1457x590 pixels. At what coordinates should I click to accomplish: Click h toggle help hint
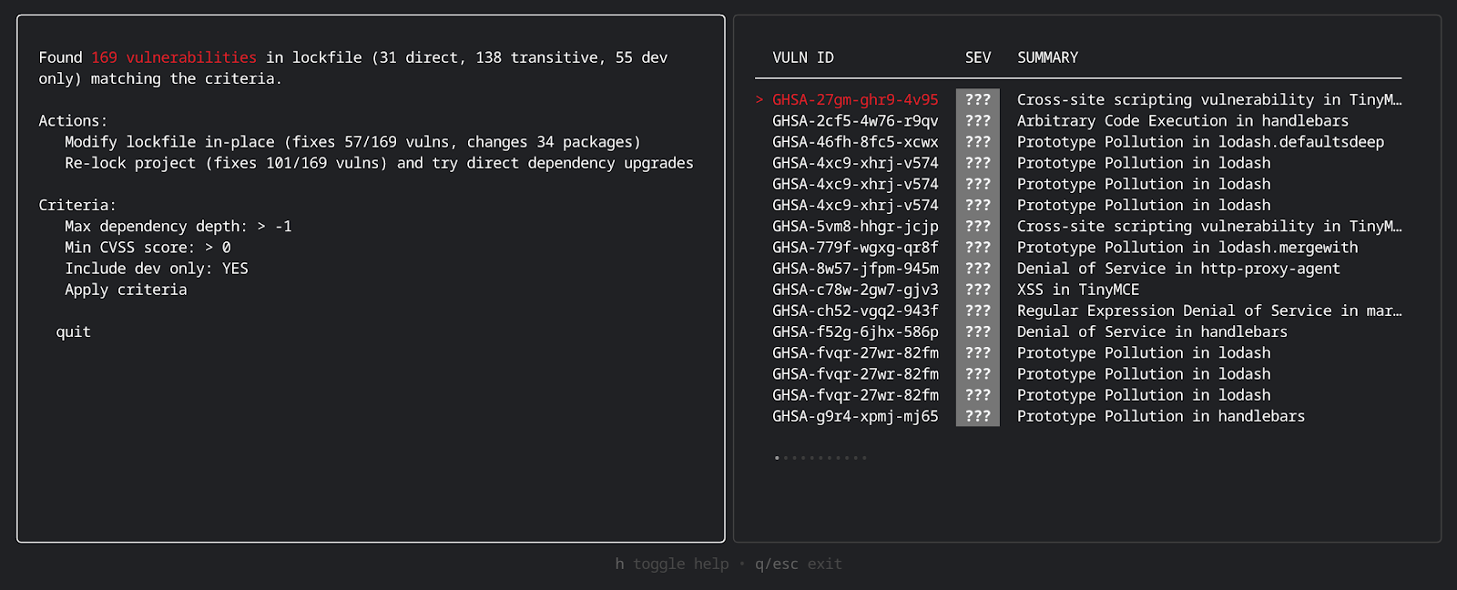tap(672, 565)
